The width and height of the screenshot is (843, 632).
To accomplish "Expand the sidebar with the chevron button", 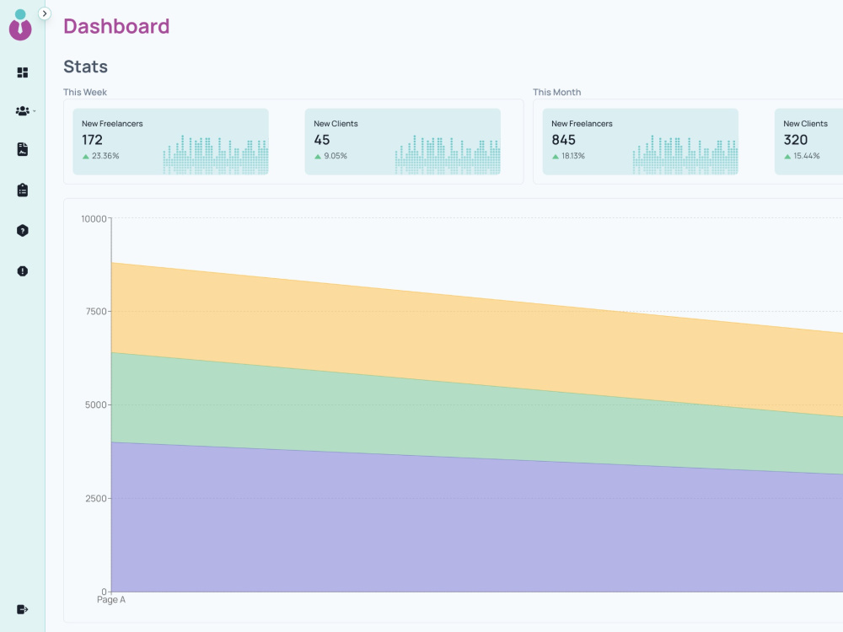I will [45, 13].
